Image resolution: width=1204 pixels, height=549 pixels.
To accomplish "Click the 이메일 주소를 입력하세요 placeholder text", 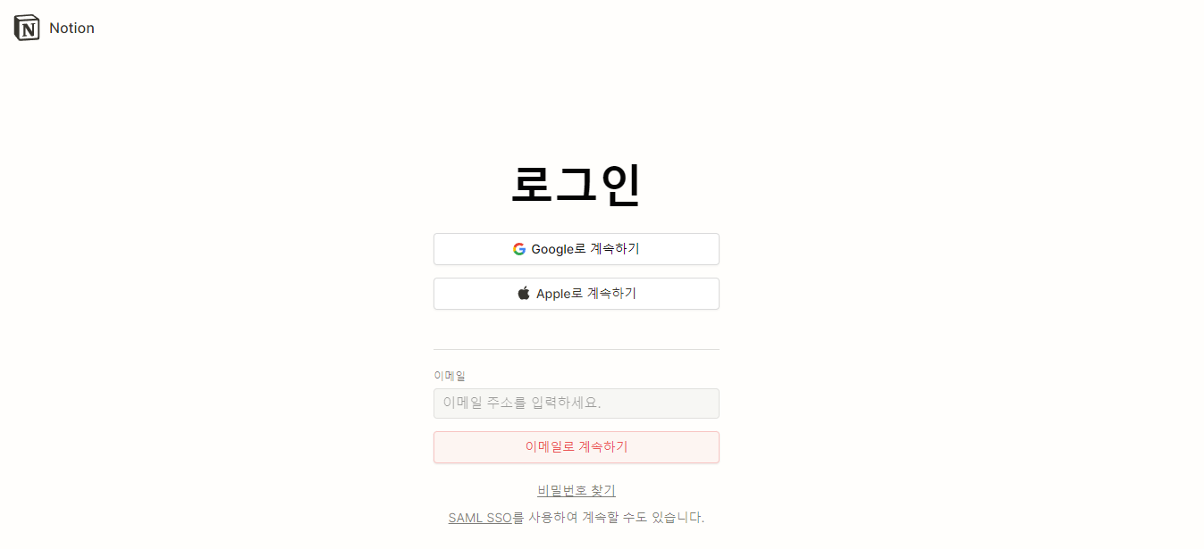I will click(x=522, y=403).
